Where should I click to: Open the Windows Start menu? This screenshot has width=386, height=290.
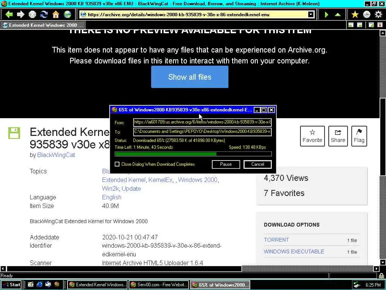pyautogui.click(x=11, y=285)
